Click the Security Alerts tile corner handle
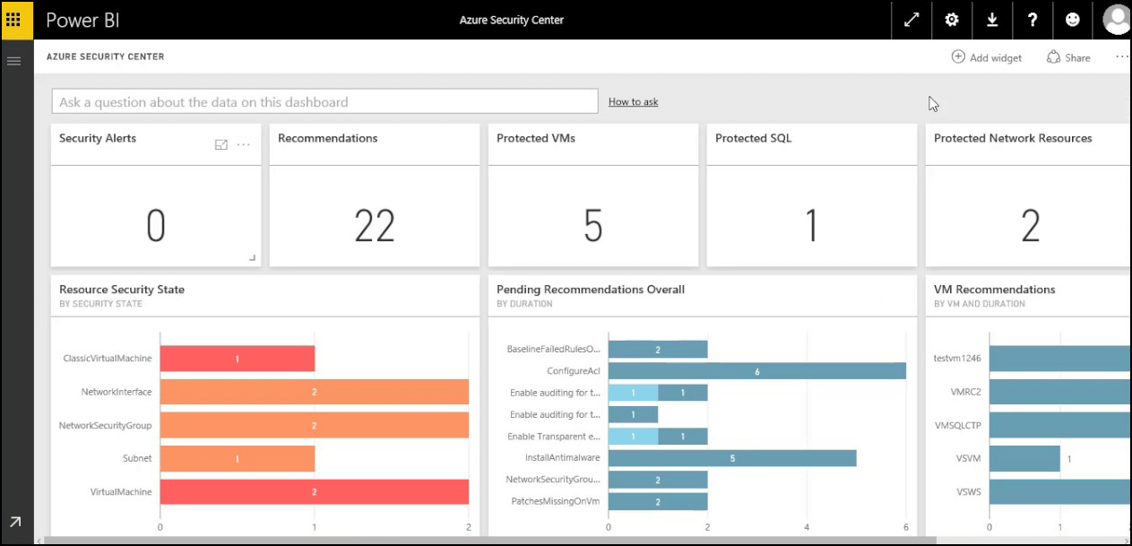The width and height of the screenshot is (1132, 546). pos(252,258)
